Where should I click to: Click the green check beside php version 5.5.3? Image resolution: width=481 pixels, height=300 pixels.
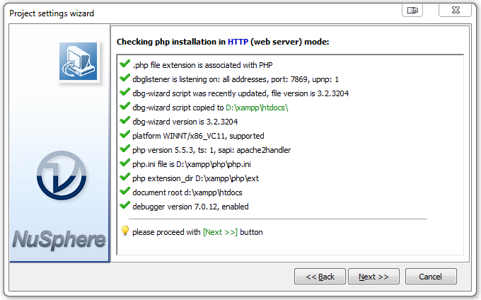[125, 149]
